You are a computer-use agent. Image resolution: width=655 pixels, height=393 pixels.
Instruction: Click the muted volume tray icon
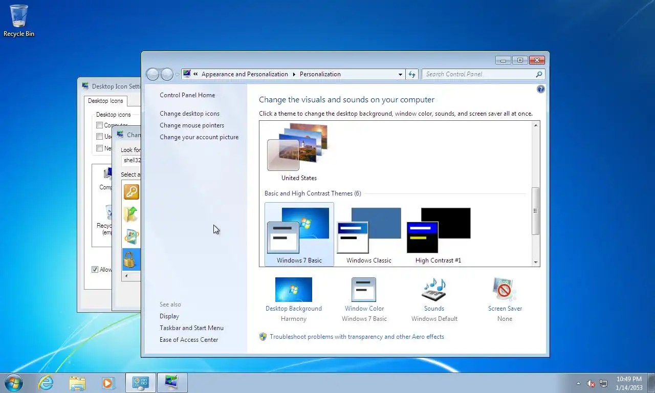[591, 383]
